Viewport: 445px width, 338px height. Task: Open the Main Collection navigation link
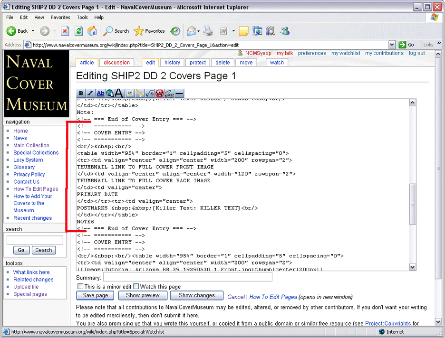(31, 145)
